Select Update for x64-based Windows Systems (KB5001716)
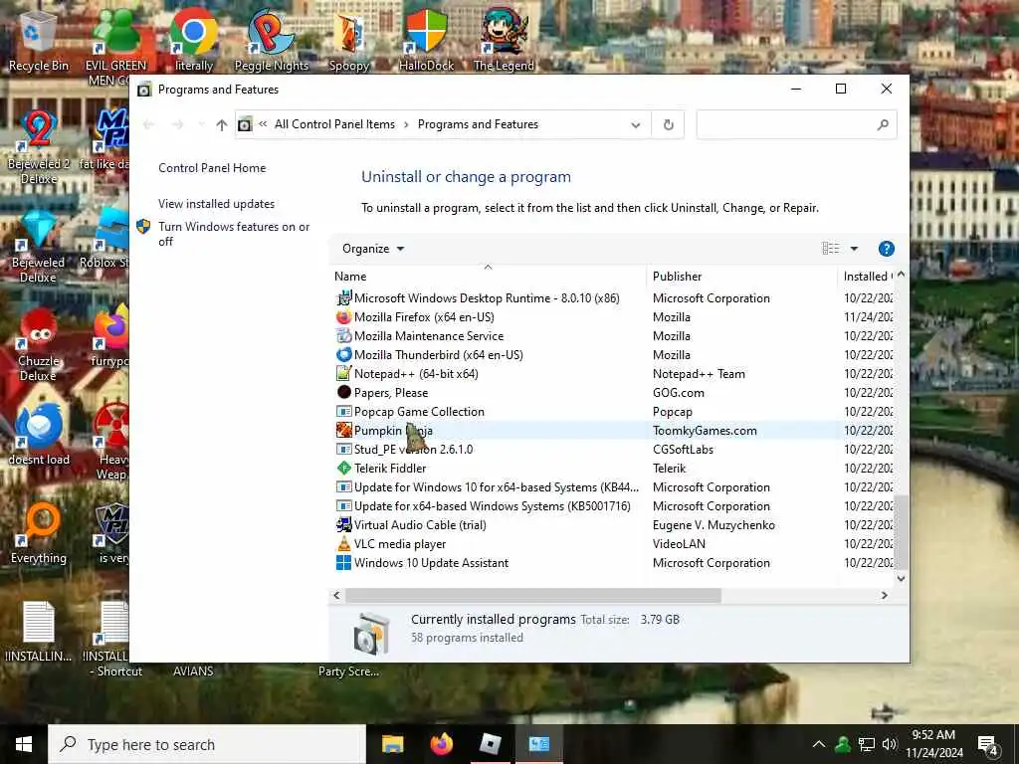 tap(613, 506)
